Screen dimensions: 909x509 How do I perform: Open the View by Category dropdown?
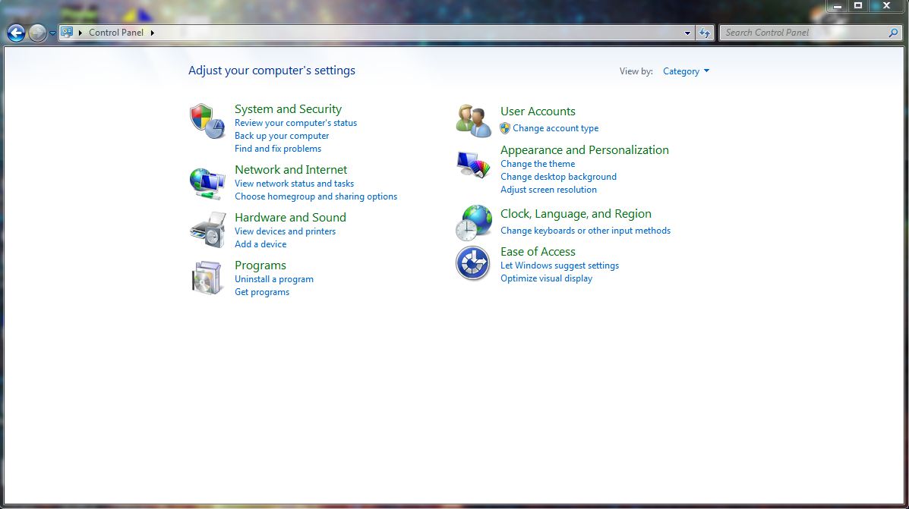[686, 71]
